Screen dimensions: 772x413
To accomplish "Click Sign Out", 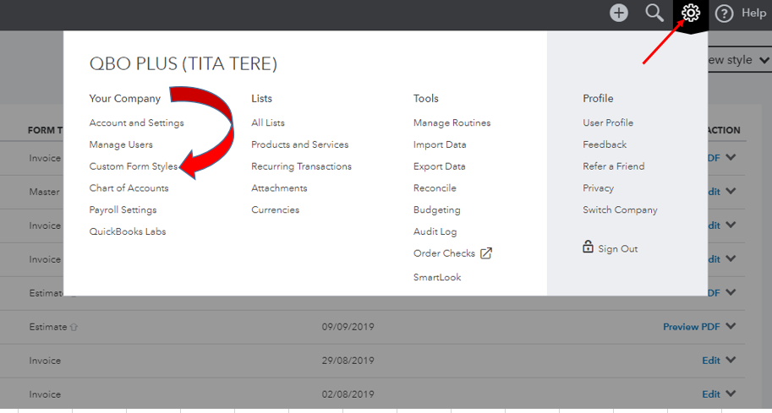I will (x=618, y=249).
